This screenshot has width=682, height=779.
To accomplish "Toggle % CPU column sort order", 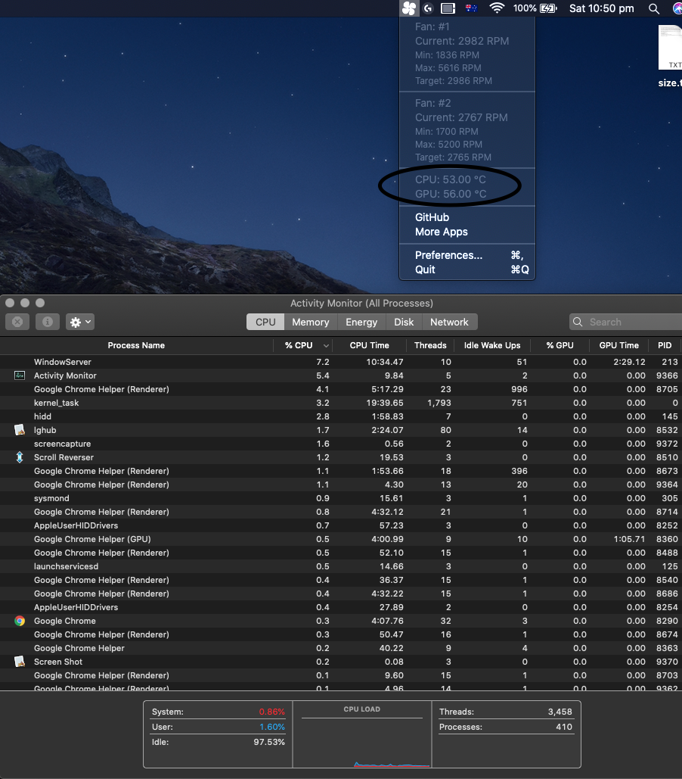I will (302, 345).
